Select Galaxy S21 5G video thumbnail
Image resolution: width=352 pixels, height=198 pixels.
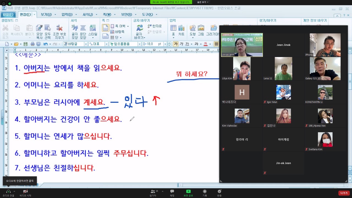325,68
